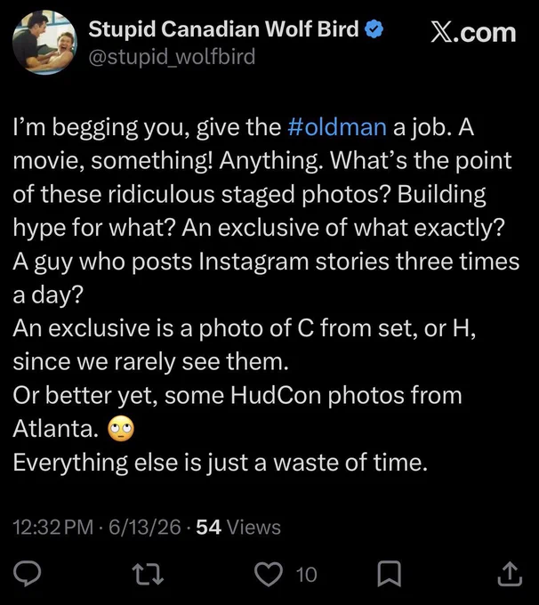Open the #oldman hashtag link
The height and width of the screenshot is (605, 539).
pos(337,127)
